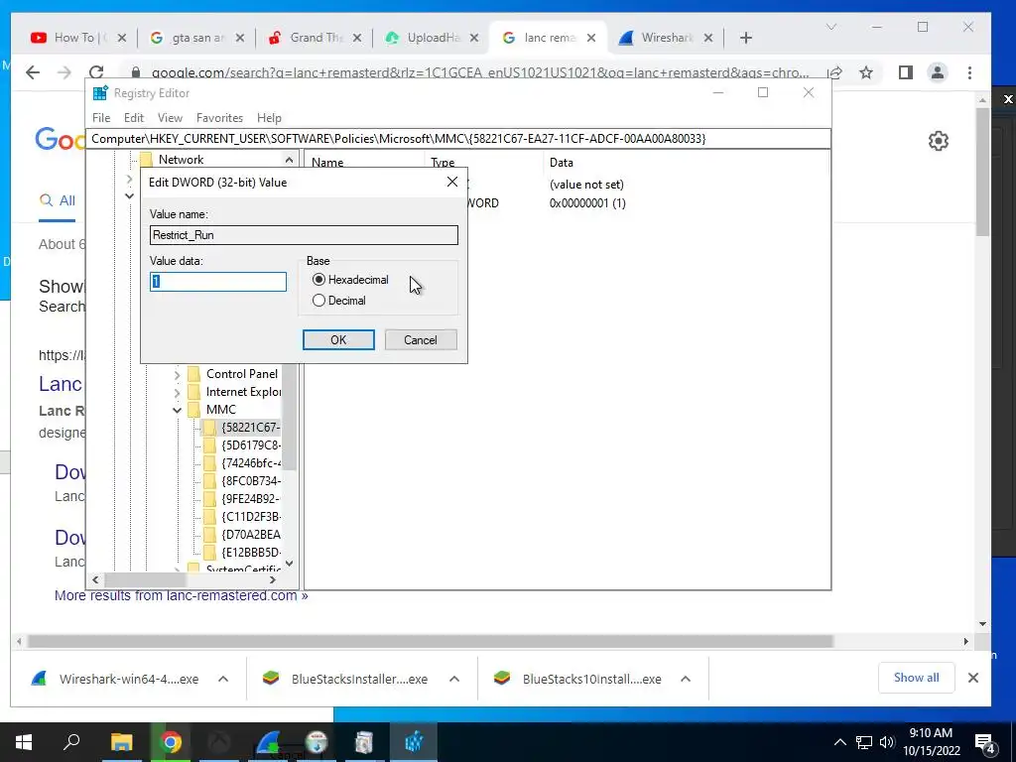This screenshot has height=762, width=1016.
Task: Close the Edit DWORD dialog with X
Action: 452,183
